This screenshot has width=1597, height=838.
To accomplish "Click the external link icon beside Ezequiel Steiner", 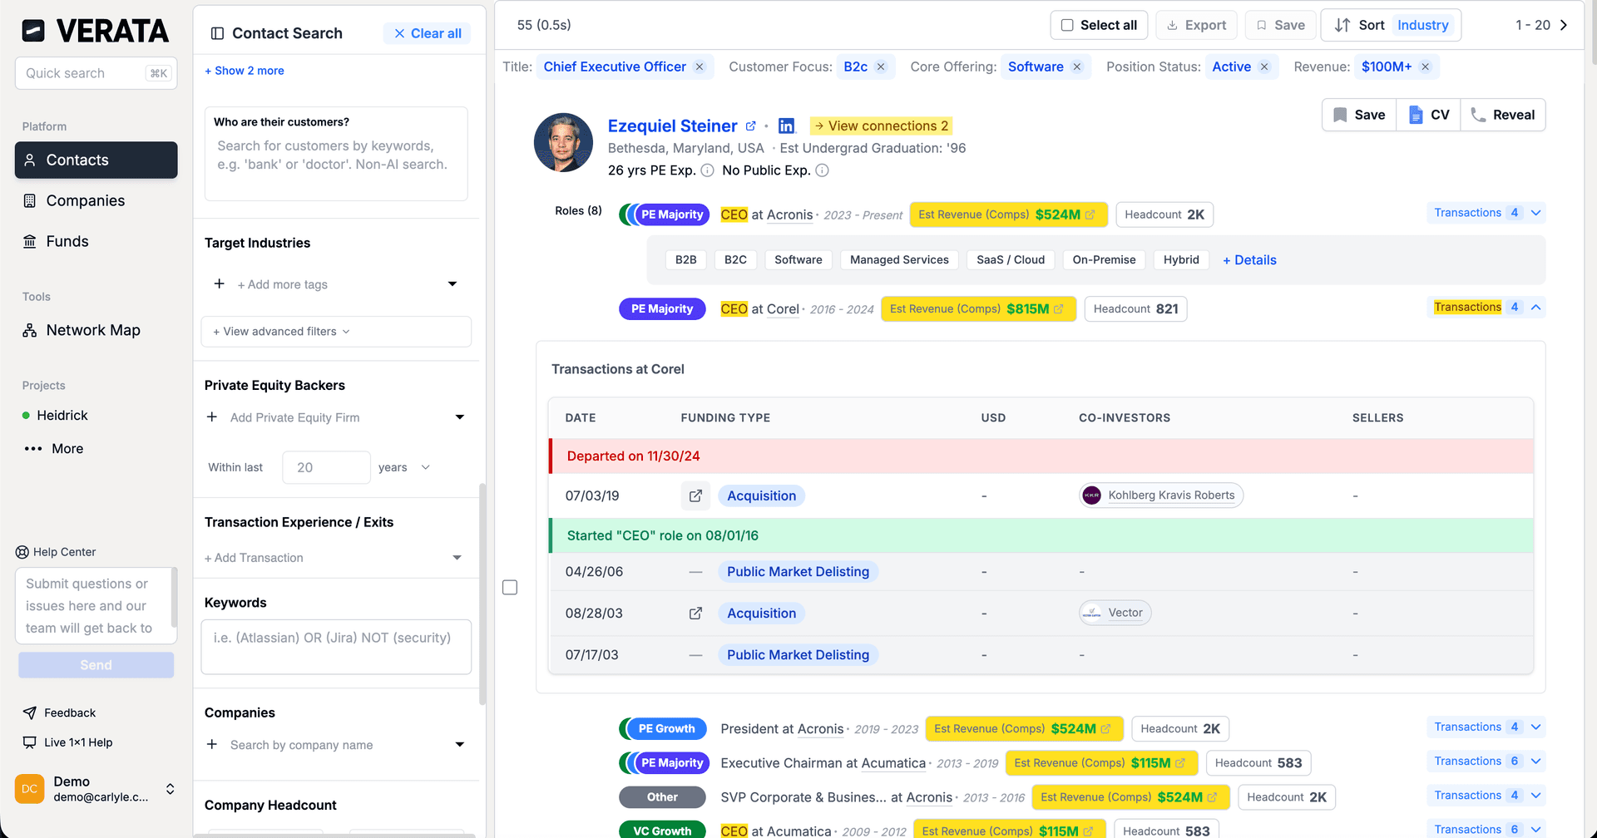I will tap(750, 126).
